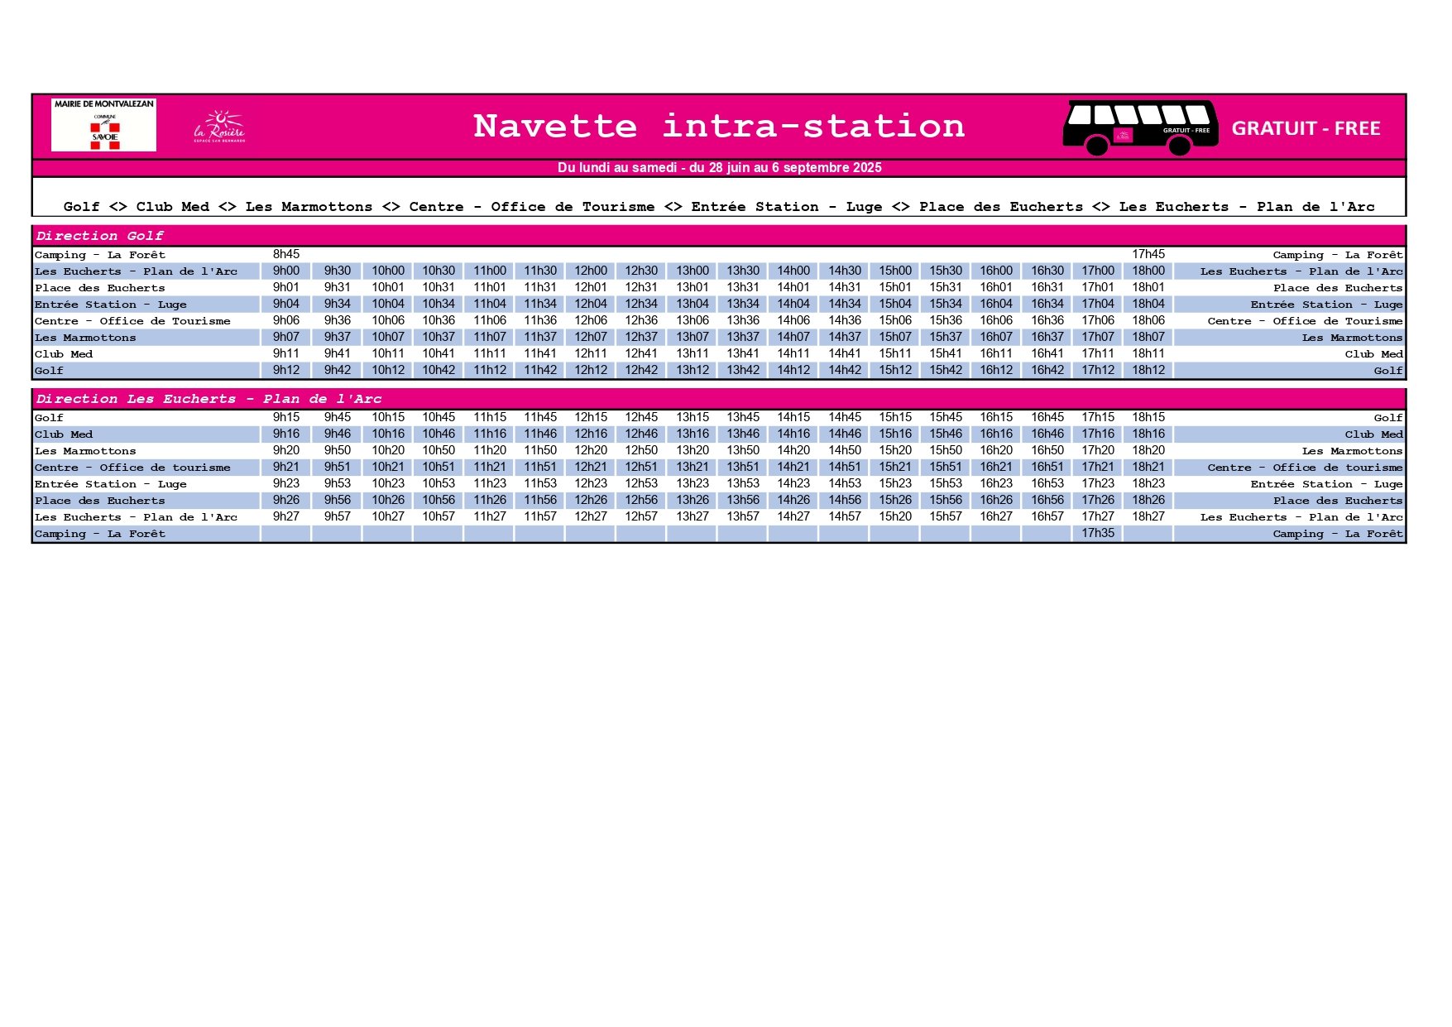This screenshot has height=1027, width=1452.
Task: Select the date line 'Du lundi au samedi'
Action: point(719,168)
